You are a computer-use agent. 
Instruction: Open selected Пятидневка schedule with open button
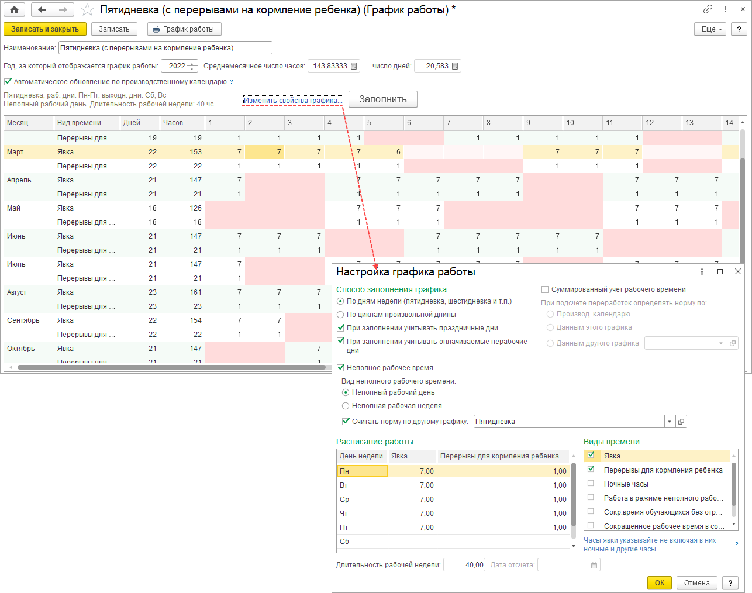pyautogui.click(x=681, y=422)
